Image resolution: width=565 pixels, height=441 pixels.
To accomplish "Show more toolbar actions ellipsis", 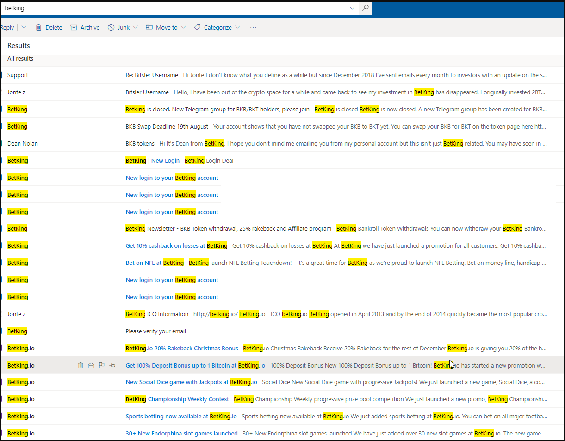I will click(x=253, y=27).
